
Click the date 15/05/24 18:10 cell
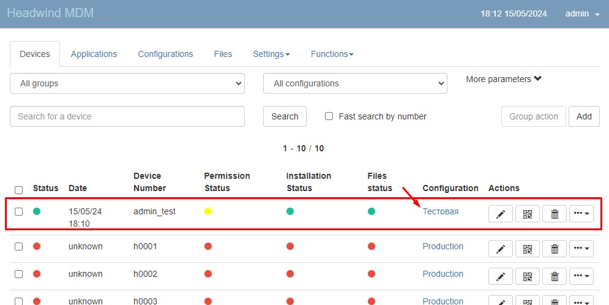click(85, 217)
